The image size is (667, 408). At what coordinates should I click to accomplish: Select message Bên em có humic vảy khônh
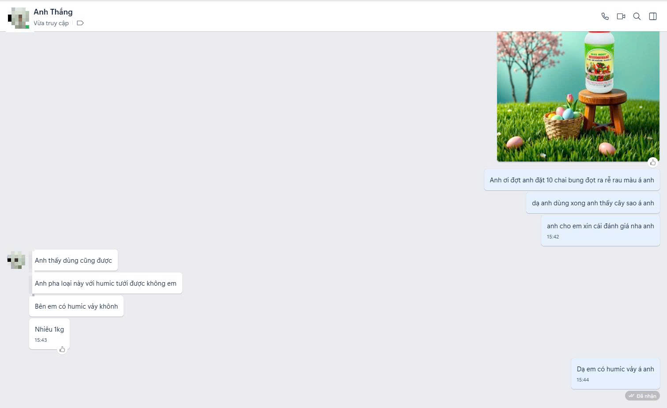coord(76,306)
